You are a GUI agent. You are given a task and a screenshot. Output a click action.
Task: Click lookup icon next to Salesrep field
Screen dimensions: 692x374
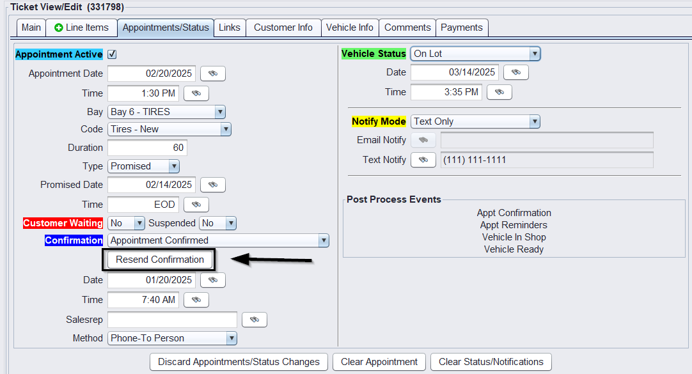[254, 320]
